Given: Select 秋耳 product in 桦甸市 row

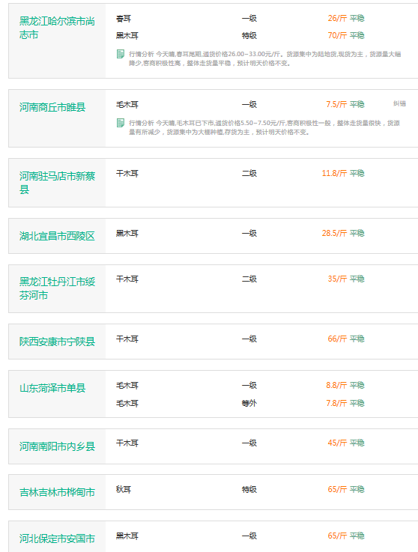Looking at the screenshot, I should (124, 489).
